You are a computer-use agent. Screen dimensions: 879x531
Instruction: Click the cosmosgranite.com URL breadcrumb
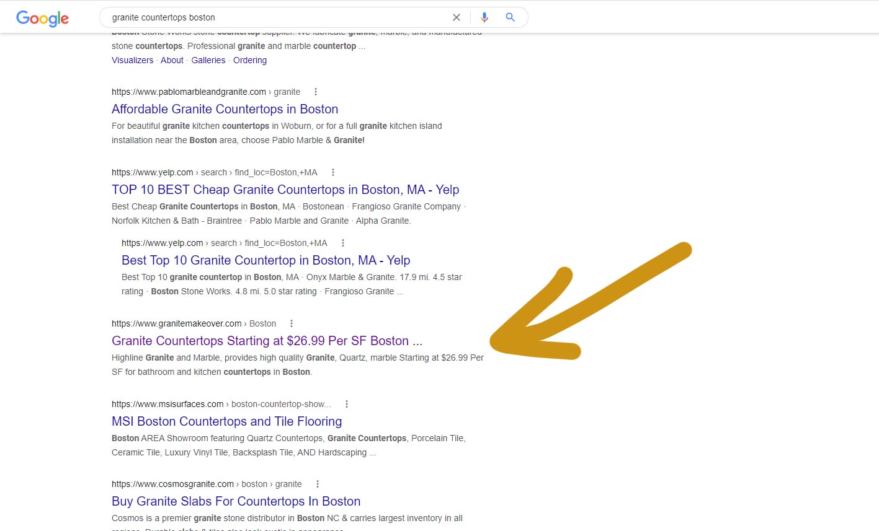tap(207, 484)
